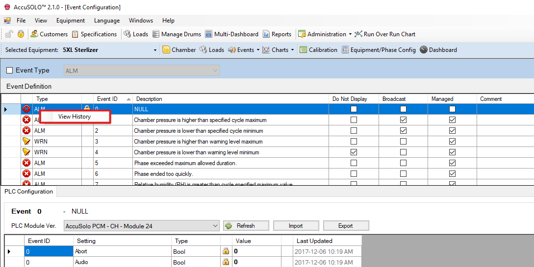The height and width of the screenshot is (267, 534).
Task: Choose View History from context menu
Action: [75, 117]
